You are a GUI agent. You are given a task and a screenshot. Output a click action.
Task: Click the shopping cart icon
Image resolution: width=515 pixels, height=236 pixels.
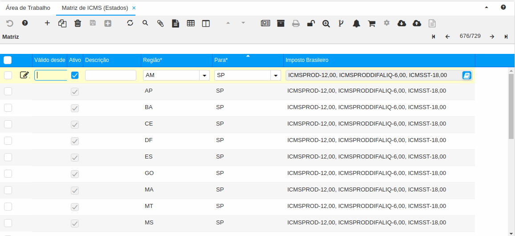tap(372, 23)
